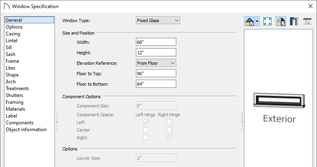Open the Window Type dropdown
This screenshot has height=167, width=317.
coord(158,21)
